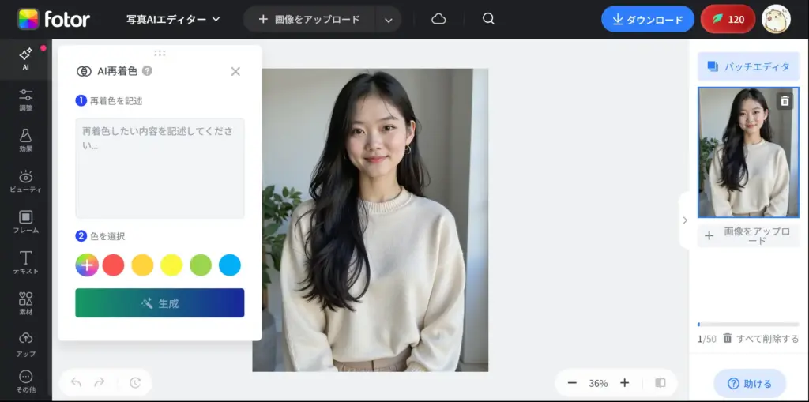Image resolution: width=809 pixels, height=402 pixels.
Task: Expand the upload options arrow
Action: coord(389,20)
